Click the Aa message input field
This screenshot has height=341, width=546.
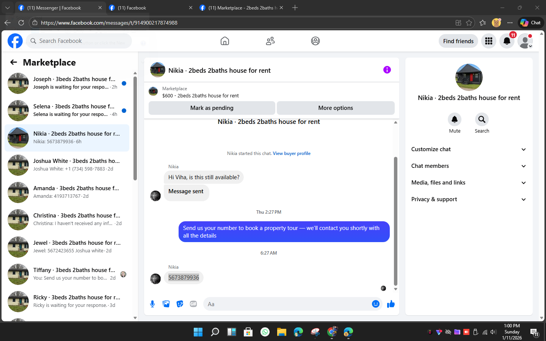[287, 304]
